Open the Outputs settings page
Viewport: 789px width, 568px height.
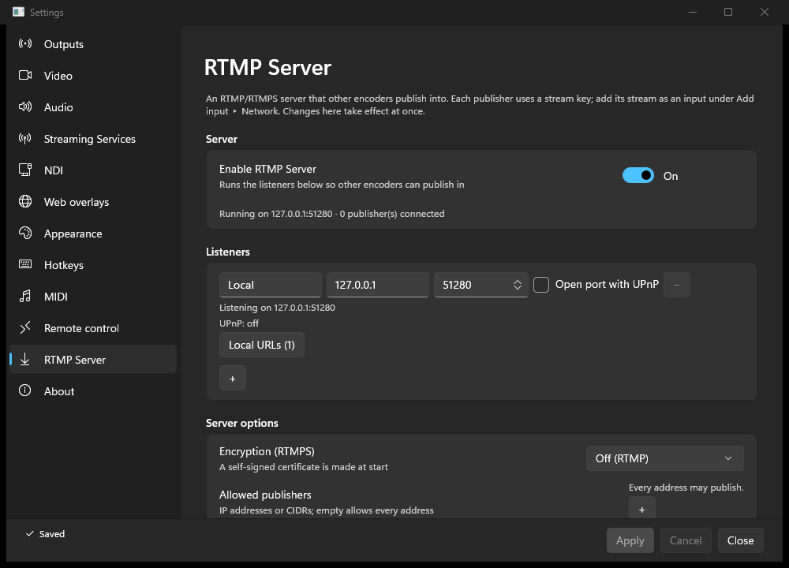coord(93,44)
